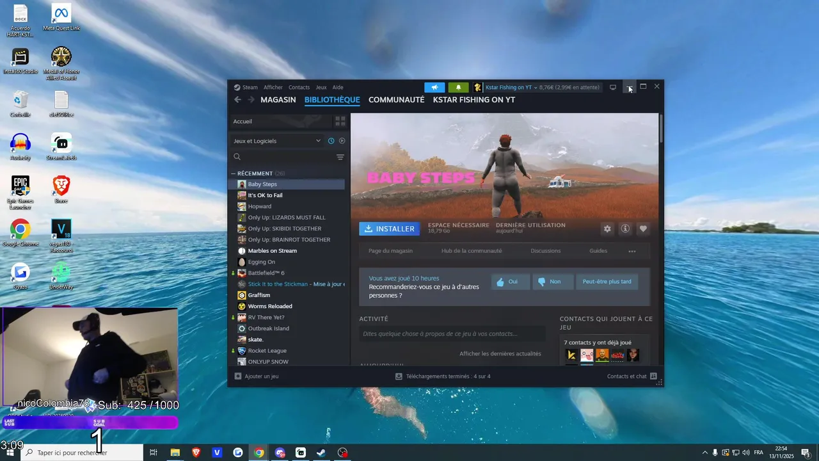Viewport: 819px width, 461px height.
Task: Open Téléchargements terminés status
Action: [443, 376]
